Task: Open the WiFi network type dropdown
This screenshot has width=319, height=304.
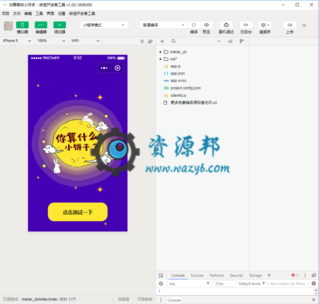Action: click(x=85, y=41)
